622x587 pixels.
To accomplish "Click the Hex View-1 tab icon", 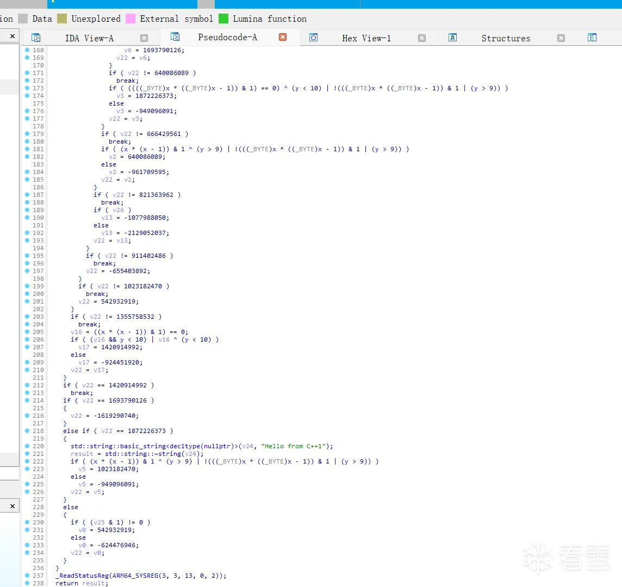I will tap(313, 38).
